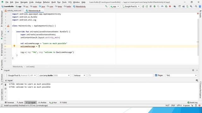Click the Logcat search input field
This screenshot has height=113, width=202.
pos(121,75)
